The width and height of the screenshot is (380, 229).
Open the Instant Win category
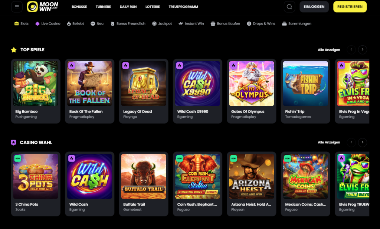191,23
